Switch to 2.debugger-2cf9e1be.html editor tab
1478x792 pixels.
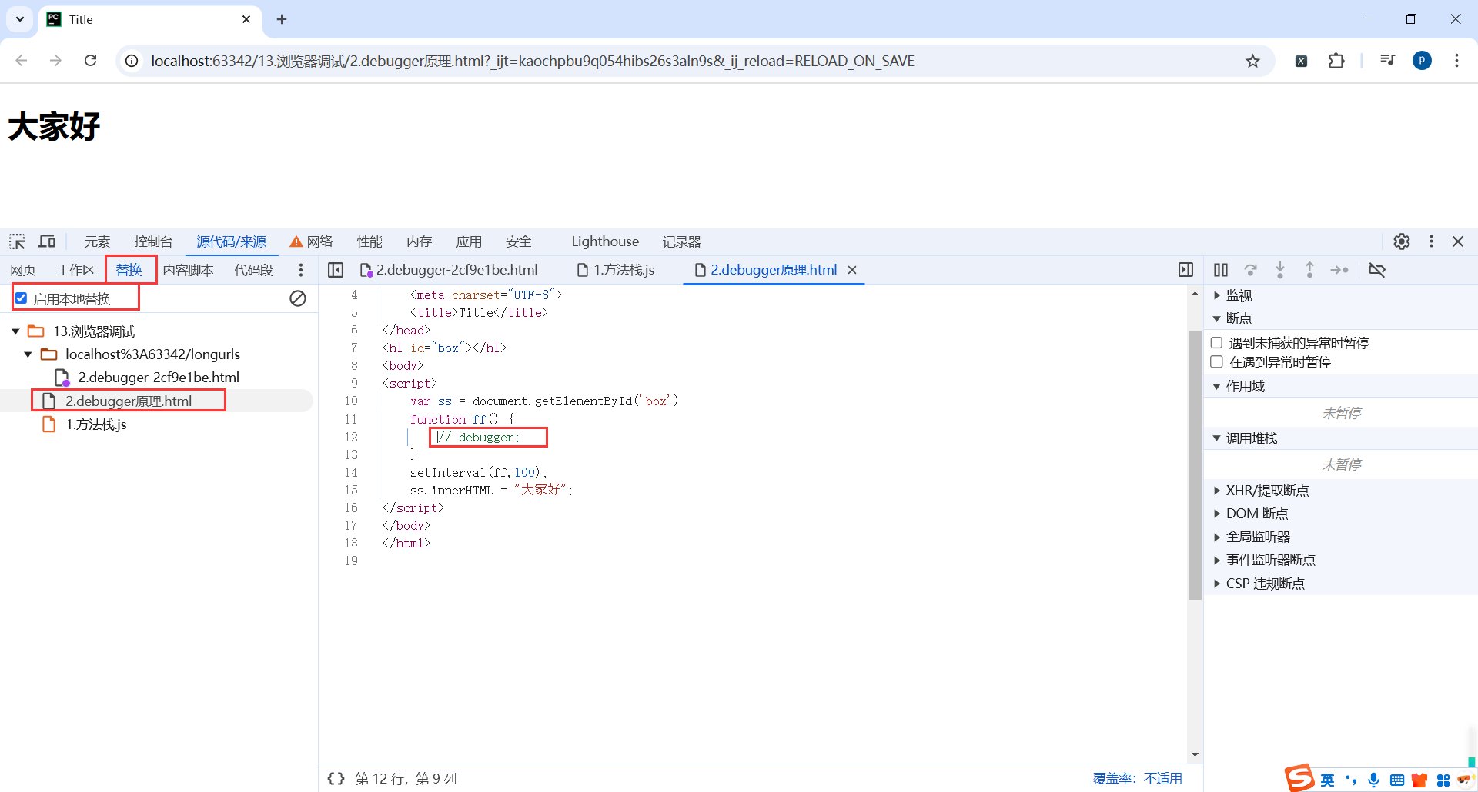pos(450,270)
